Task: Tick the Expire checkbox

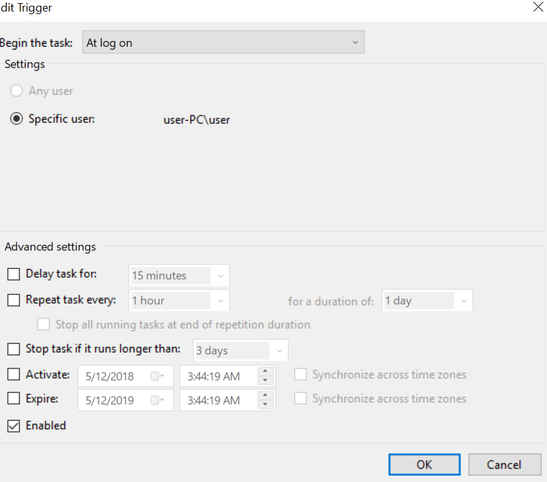Action: pyautogui.click(x=13, y=398)
